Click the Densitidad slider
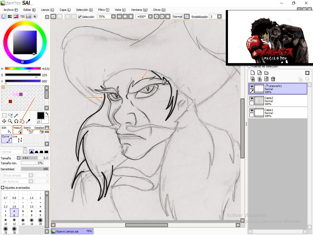The height and width of the screenshot is (235, 313). (35, 169)
